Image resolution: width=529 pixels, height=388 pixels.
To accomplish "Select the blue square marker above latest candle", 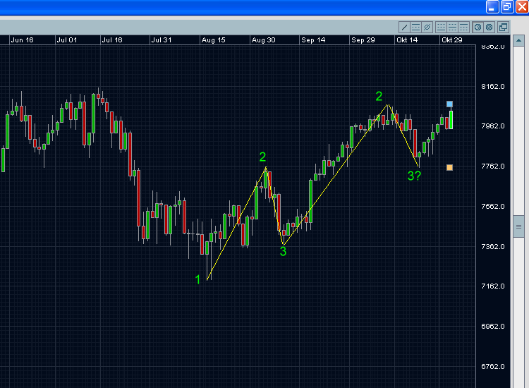I will coord(450,104).
